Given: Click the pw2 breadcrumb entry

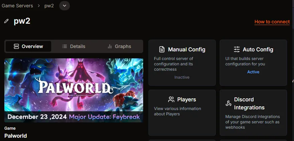Looking at the screenshot, I should click(x=49, y=6).
